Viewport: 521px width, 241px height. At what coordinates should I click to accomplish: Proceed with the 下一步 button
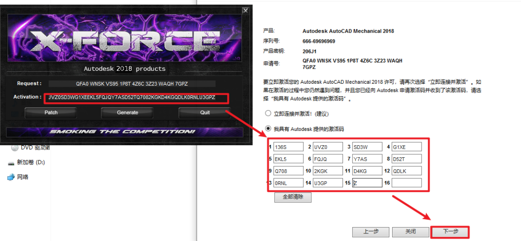pyautogui.click(x=450, y=232)
